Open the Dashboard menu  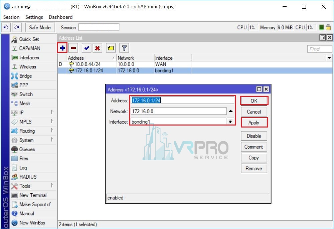click(x=61, y=17)
